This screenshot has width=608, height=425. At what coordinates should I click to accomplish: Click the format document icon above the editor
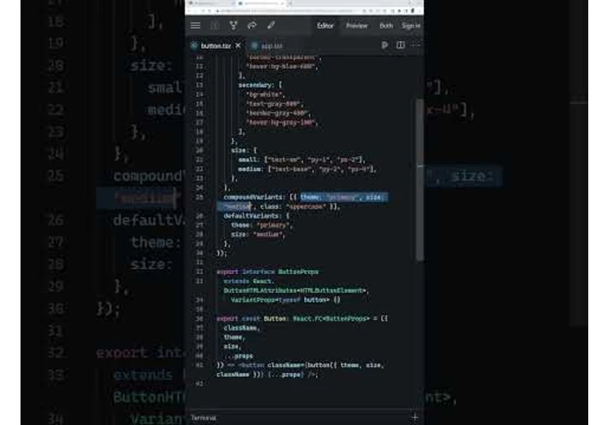(385, 46)
